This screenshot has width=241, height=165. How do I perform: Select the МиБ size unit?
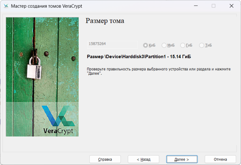pos(164,45)
